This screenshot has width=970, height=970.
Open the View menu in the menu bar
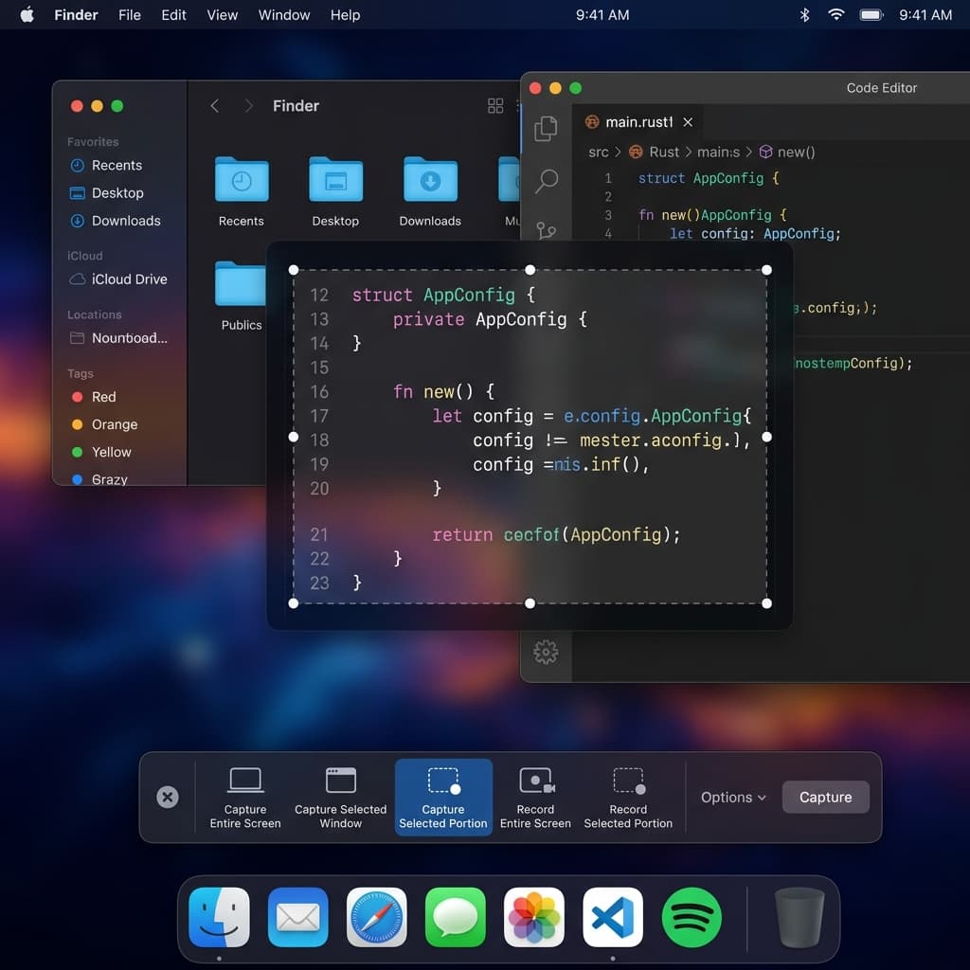pyautogui.click(x=222, y=14)
